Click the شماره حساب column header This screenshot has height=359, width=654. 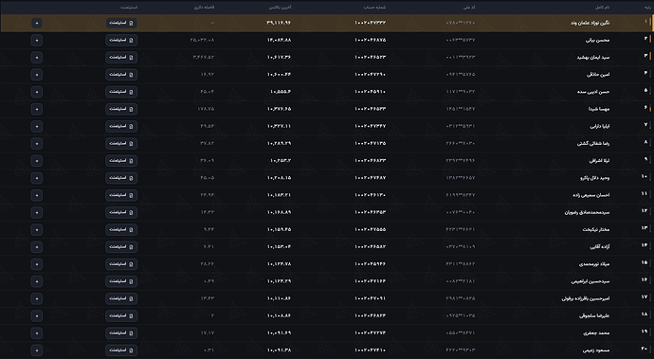(x=374, y=7)
